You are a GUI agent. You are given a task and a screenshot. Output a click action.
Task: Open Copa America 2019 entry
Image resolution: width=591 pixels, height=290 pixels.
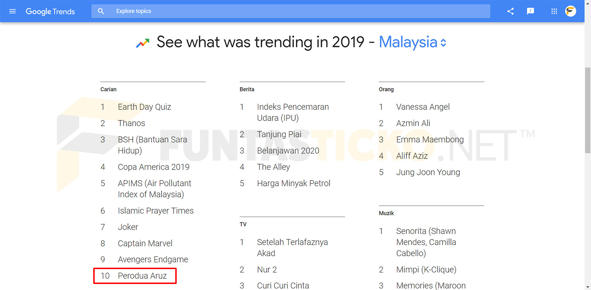click(x=154, y=167)
